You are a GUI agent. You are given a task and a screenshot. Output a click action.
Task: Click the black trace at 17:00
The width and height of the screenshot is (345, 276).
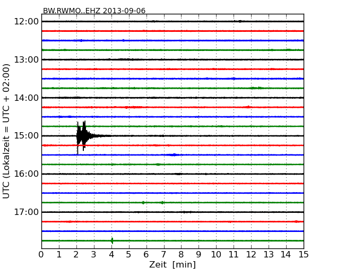[172, 212]
